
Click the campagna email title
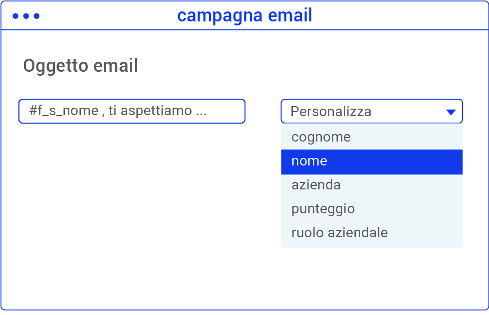pyautogui.click(x=245, y=15)
